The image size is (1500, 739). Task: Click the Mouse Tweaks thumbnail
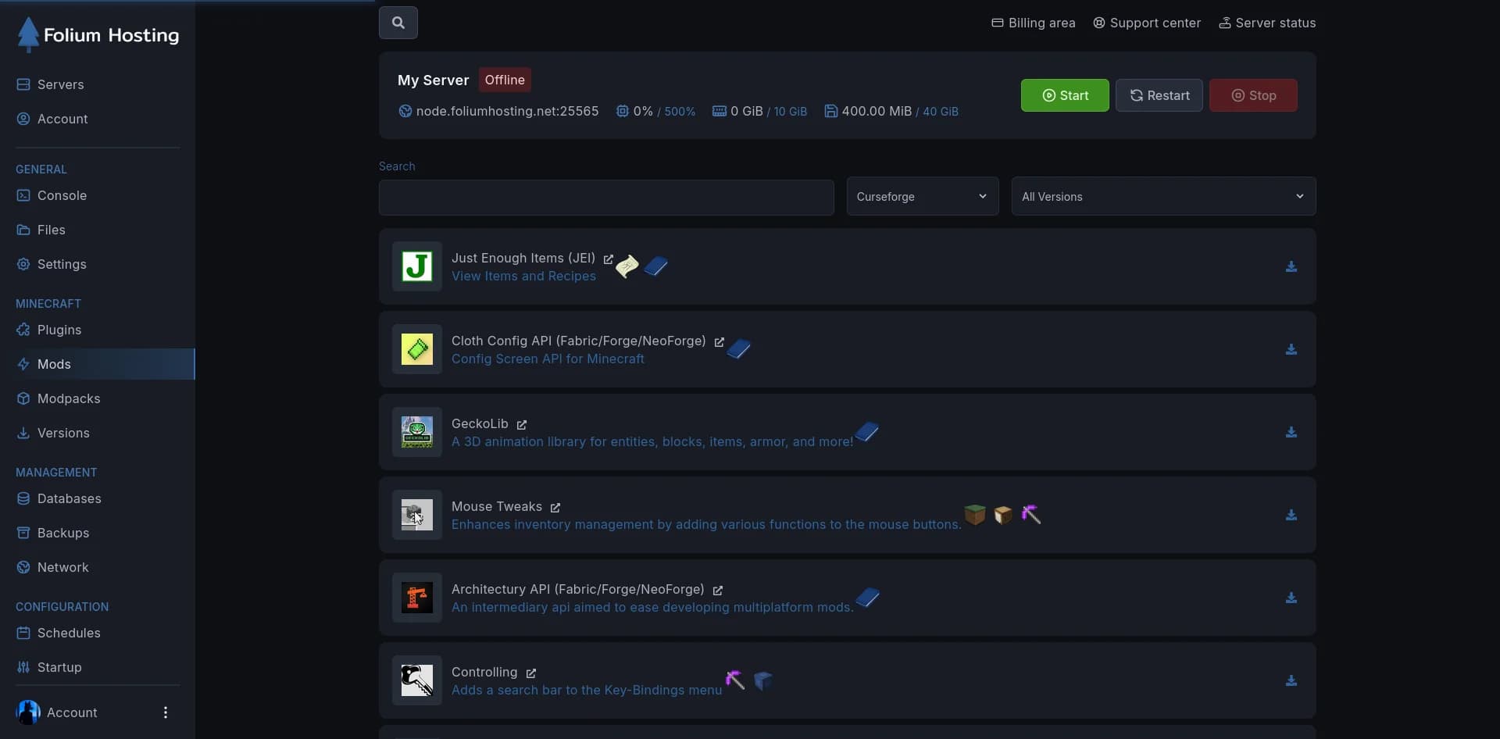click(417, 515)
